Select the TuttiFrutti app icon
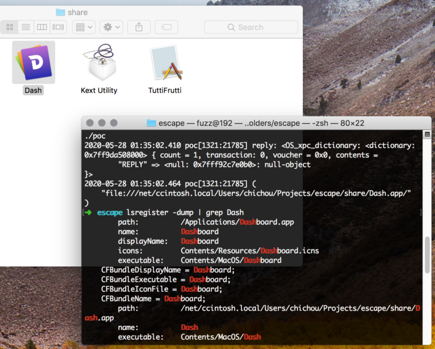Screen dimensions: 435x349 (x=166, y=63)
